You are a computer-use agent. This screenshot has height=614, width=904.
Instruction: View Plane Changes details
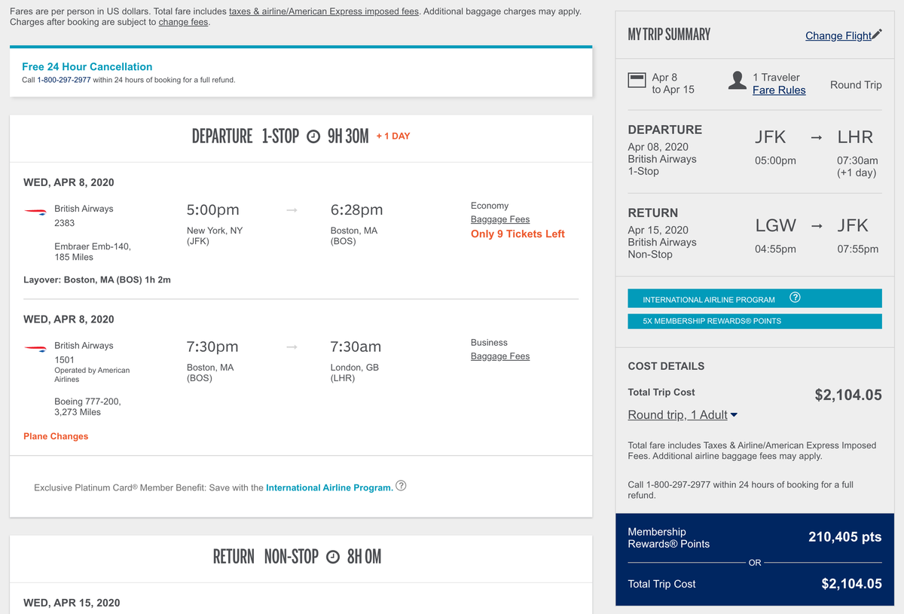pos(55,435)
